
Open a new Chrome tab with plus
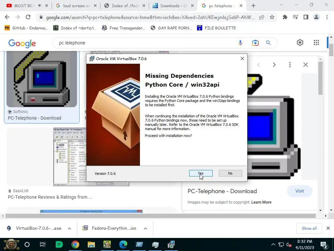[253, 6]
